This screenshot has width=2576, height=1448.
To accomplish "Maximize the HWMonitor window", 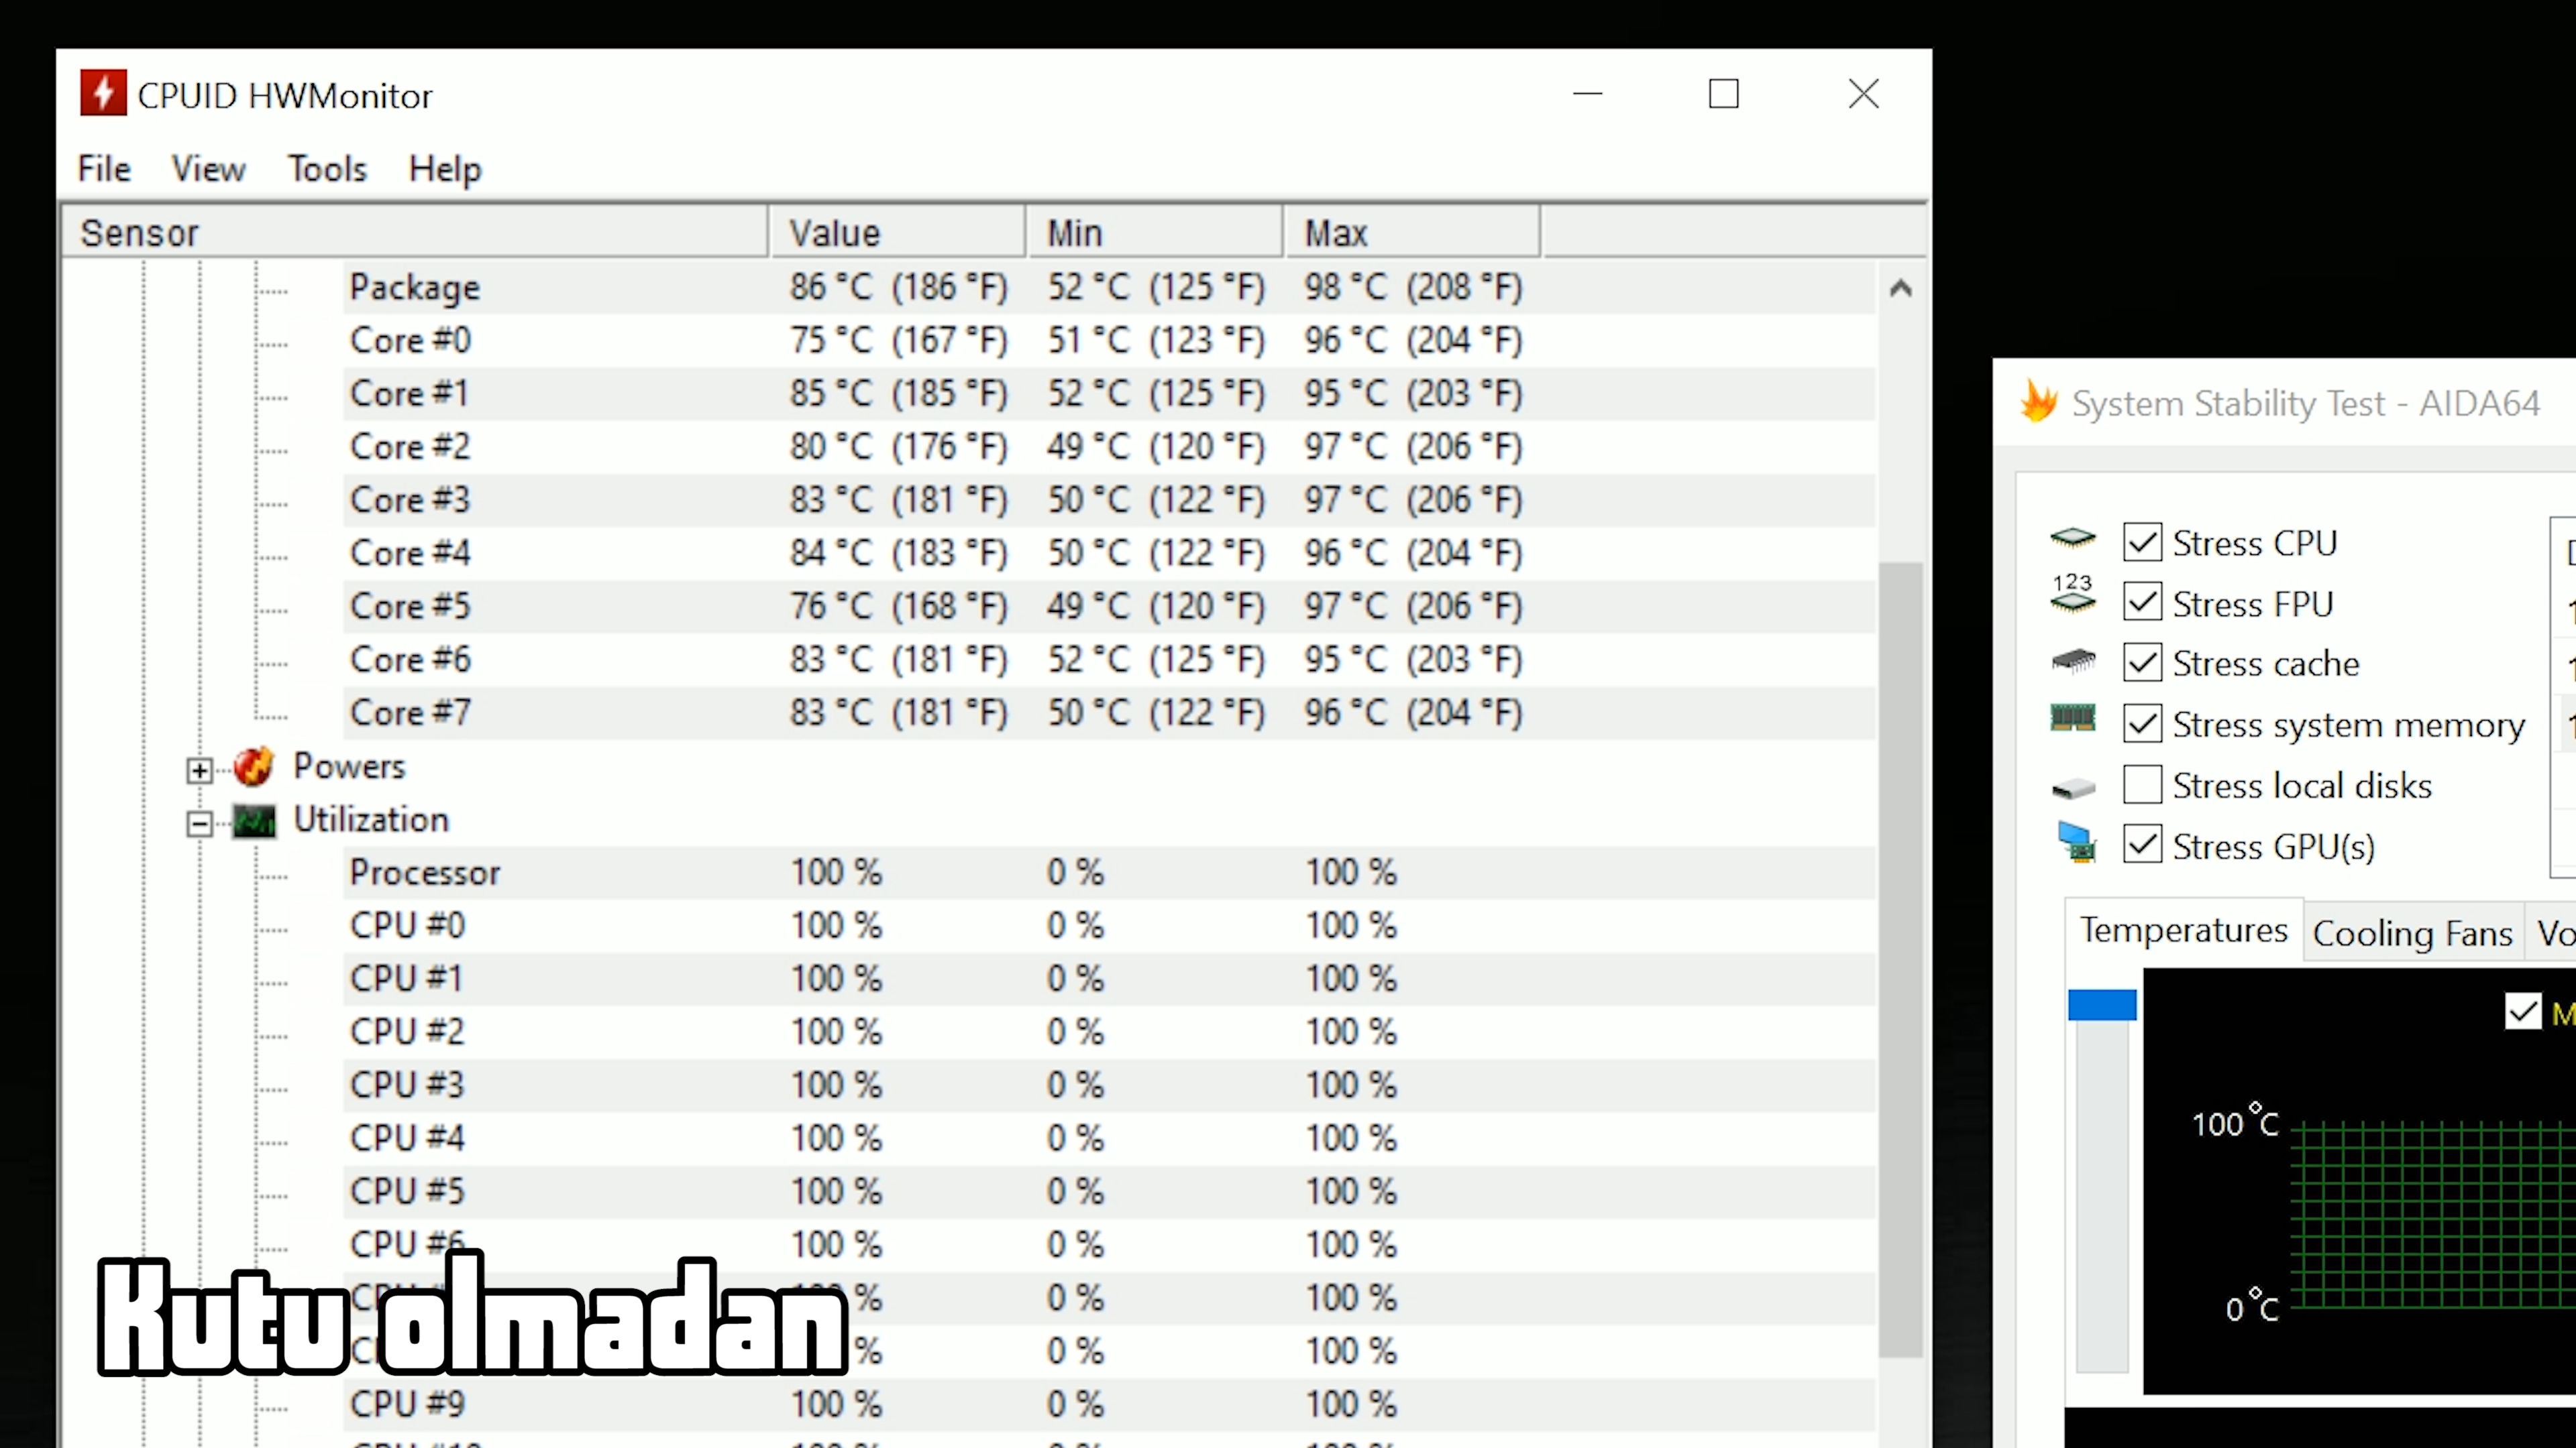I will click(x=1723, y=94).
